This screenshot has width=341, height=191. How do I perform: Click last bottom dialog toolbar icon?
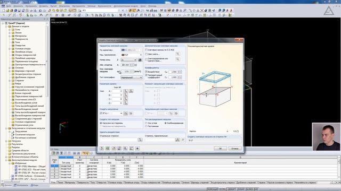click(x=137, y=149)
